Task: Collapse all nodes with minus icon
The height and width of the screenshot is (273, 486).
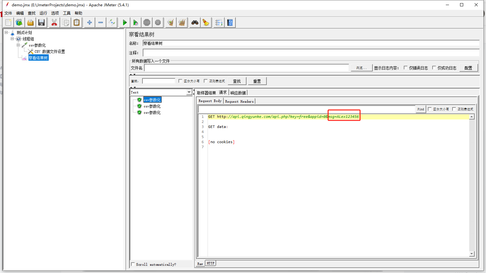Action: (101, 22)
